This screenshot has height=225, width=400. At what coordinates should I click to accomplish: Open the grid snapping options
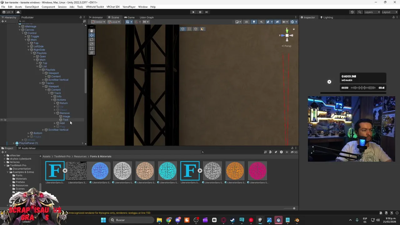138,22
